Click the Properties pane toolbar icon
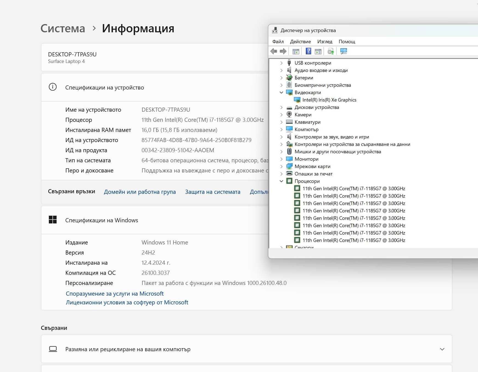Image resolution: width=478 pixels, height=372 pixels. pos(318,51)
